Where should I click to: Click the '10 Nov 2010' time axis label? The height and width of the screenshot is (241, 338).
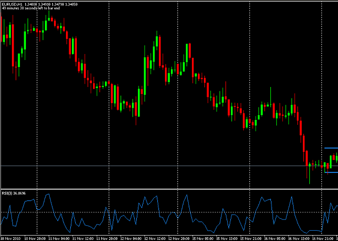(x=10, y=239)
